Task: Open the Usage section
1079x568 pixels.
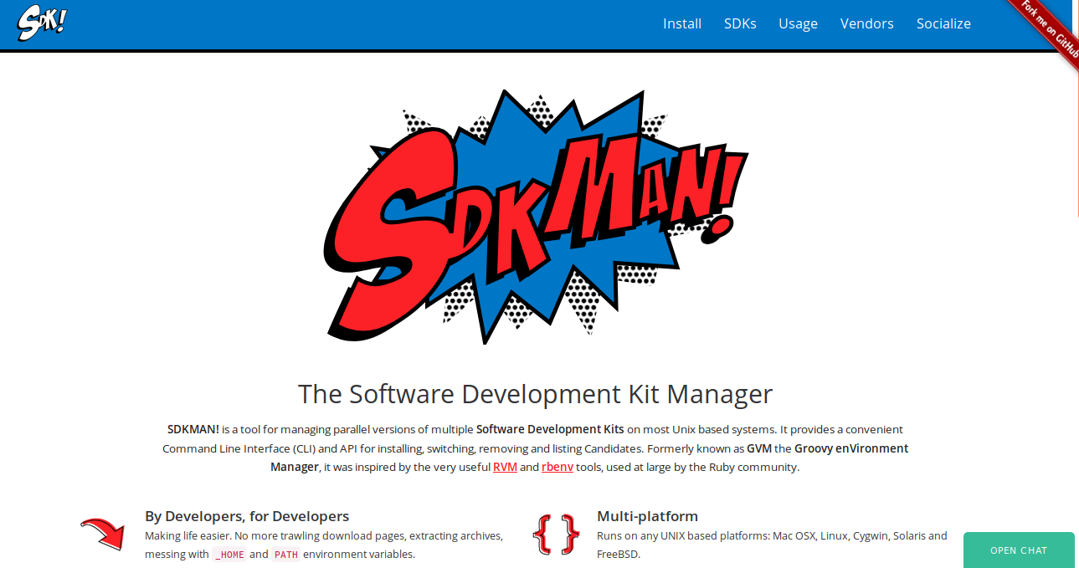Action: tap(798, 23)
